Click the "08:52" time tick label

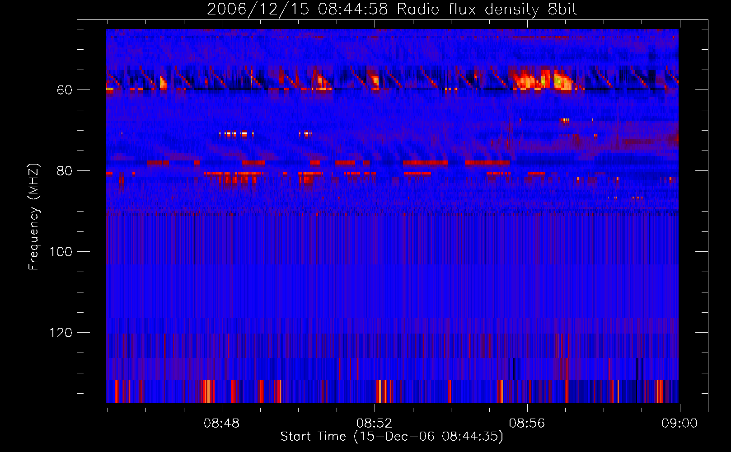[x=374, y=424]
